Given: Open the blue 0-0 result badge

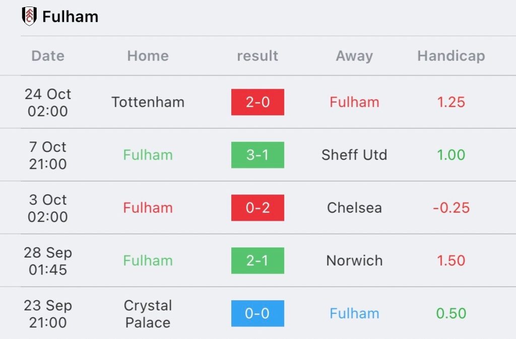Looking at the screenshot, I should click(257, 313).
